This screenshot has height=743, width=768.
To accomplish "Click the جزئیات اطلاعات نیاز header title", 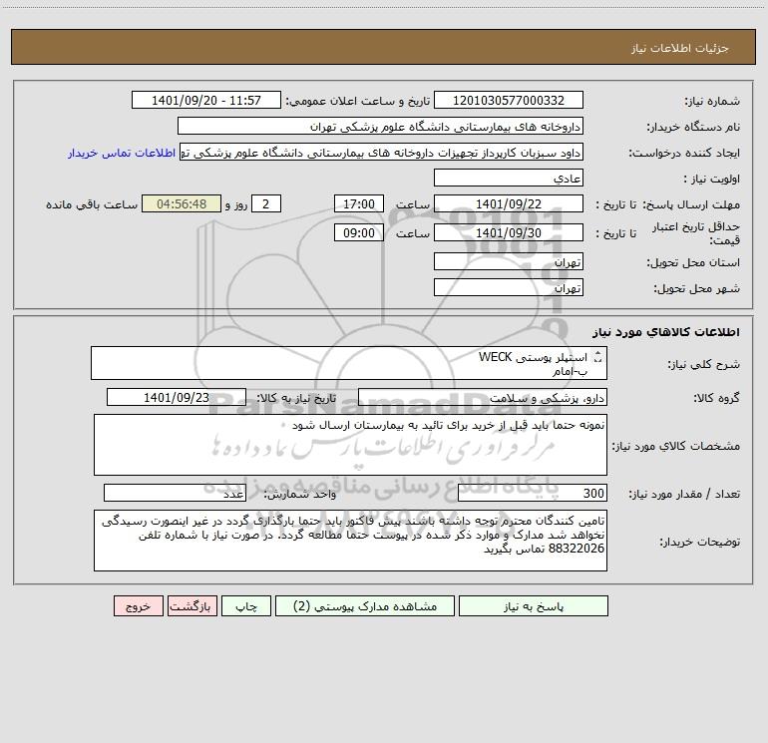I will point(679,48).
